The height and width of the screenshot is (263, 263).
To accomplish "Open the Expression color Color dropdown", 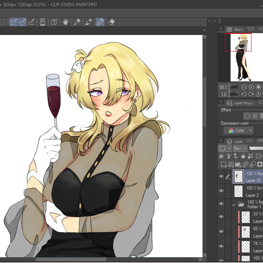I will point(239,130).
